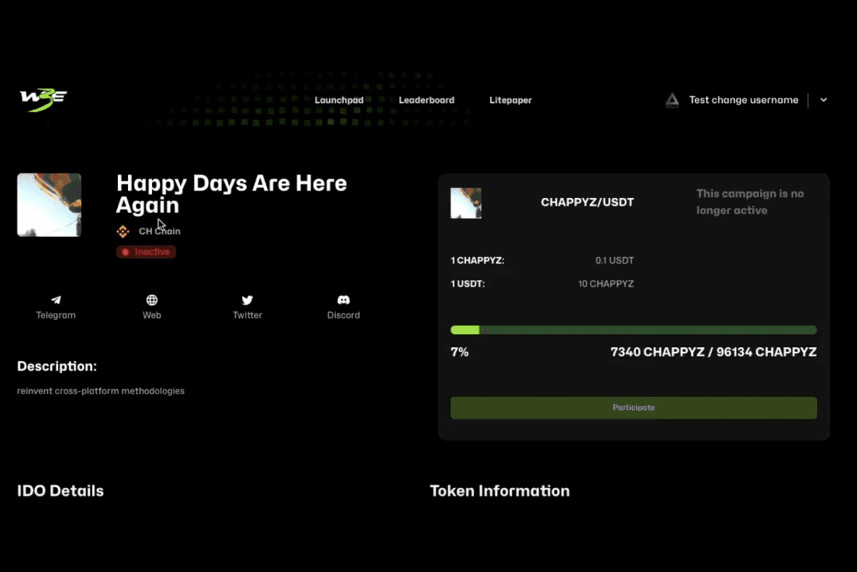
Task: Open the Twitter link label
Action: tap(247, 315)
